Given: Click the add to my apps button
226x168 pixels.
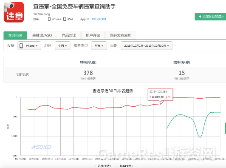Looking at the screenshot, I should (210, 17).
